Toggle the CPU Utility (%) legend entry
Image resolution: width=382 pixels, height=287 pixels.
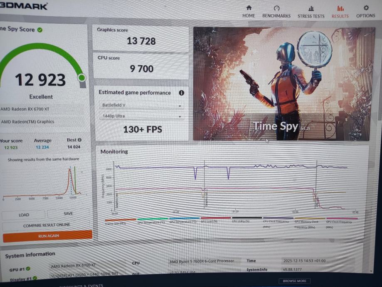pyautogui.click(x=240, y=221)
